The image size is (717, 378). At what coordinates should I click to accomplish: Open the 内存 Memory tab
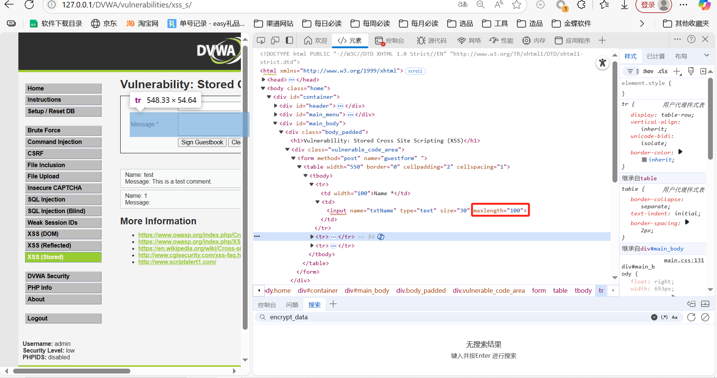534,40
